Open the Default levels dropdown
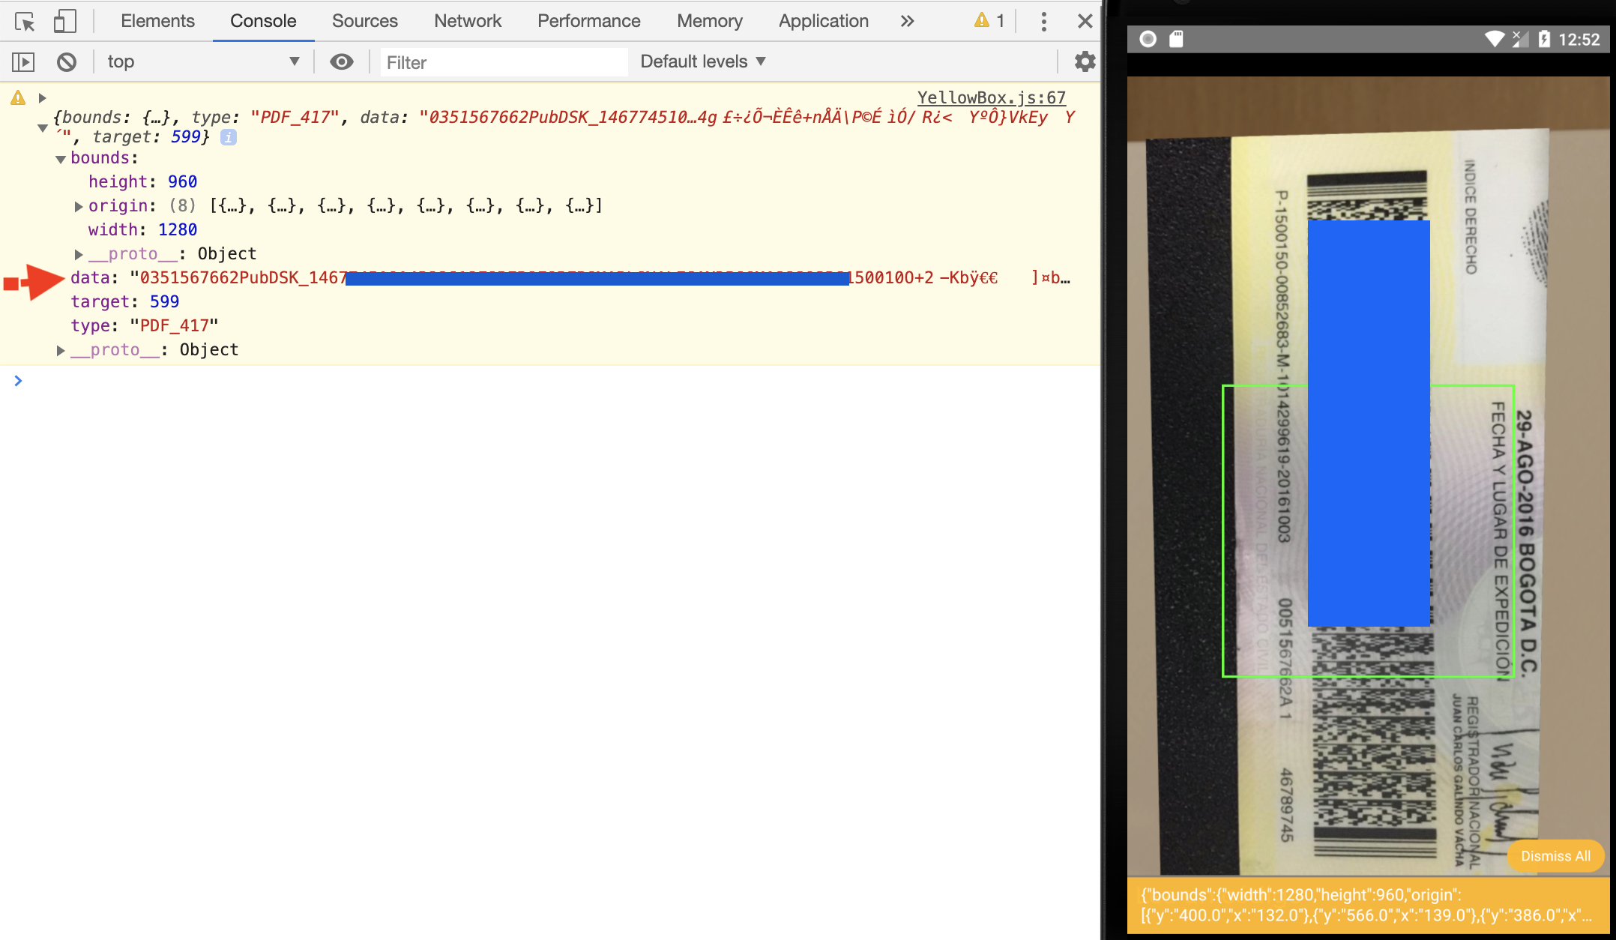 pos(702,61)
